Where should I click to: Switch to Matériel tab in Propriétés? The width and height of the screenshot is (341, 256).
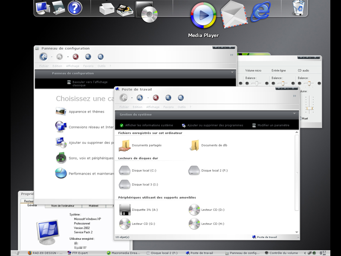point(93,206)
